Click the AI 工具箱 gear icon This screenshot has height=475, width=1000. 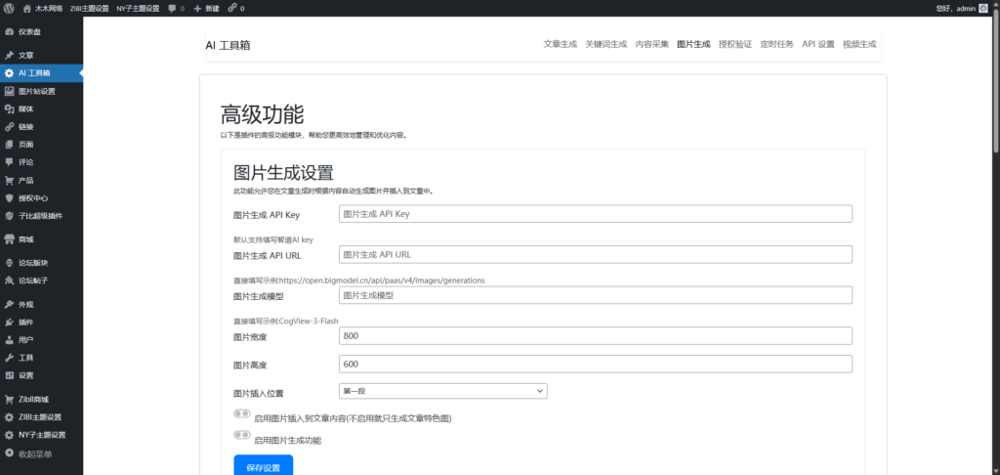[9, 73]
